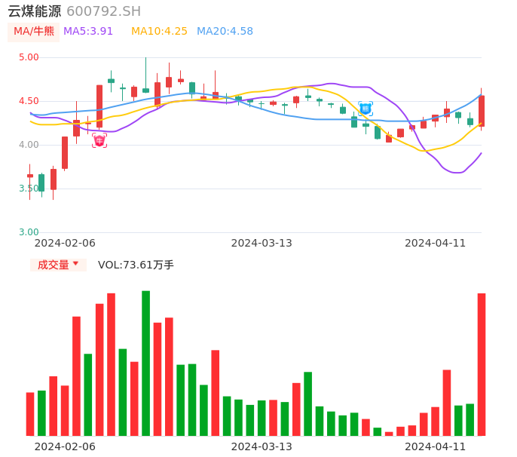
Task: Click the 5.00 price axis label
Action: click(x=29, y=57)
